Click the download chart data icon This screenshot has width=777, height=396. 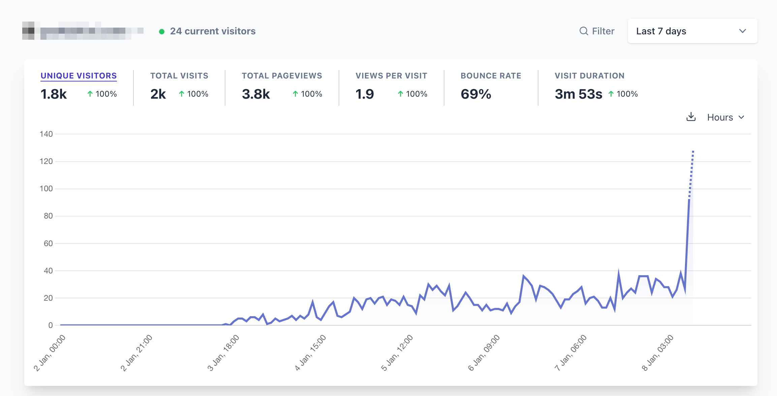click(691, 117)
